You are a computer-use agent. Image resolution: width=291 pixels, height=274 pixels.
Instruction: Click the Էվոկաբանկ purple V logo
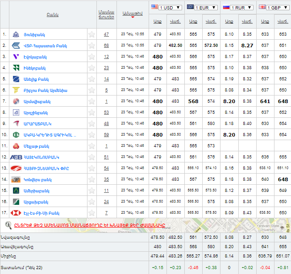[16, 57]
